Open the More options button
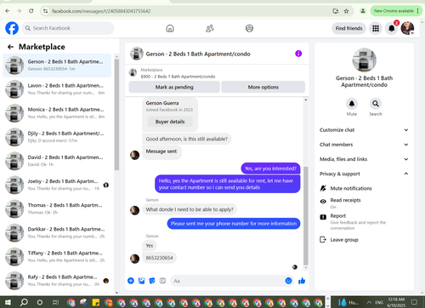 pos(263,87)
